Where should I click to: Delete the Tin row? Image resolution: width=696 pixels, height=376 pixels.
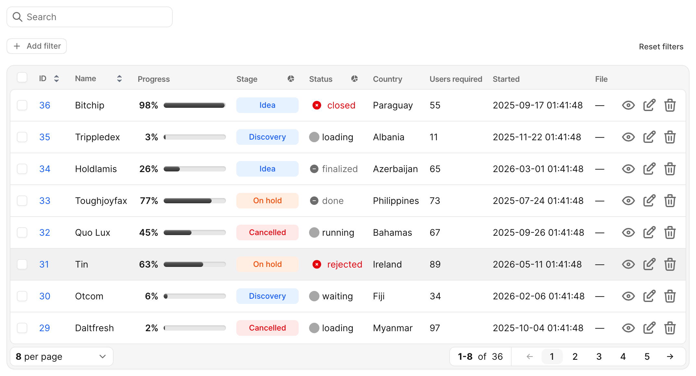[670, 264]
